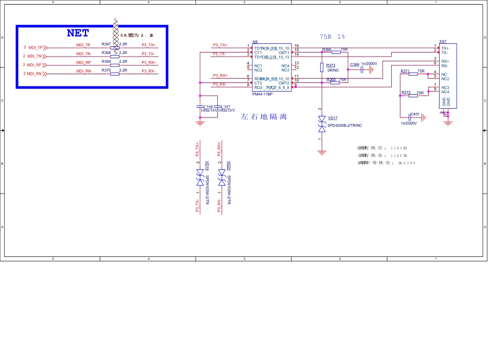The width and height of the screenshot is (489, 346).
Task: Select the N9 PM44-11BP transformer body
Action: click(272, 67)
